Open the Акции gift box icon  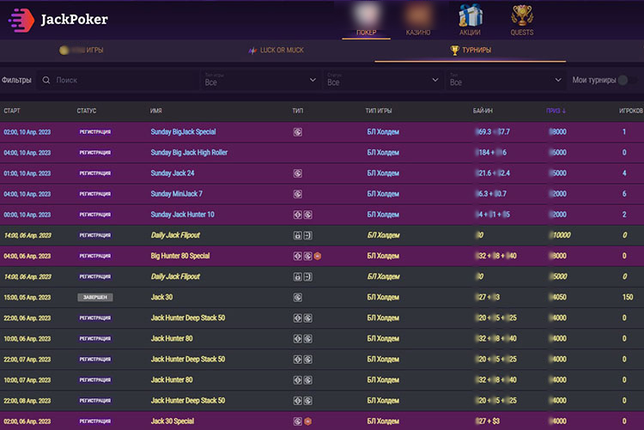(x=470, y=15)
